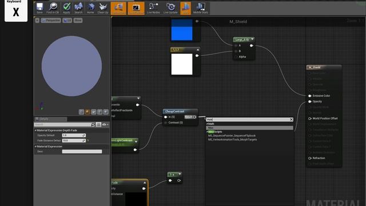Toggle the Connectors toolbar button
The width and height of the screenshot is (366, 206).
click(118, 8)
